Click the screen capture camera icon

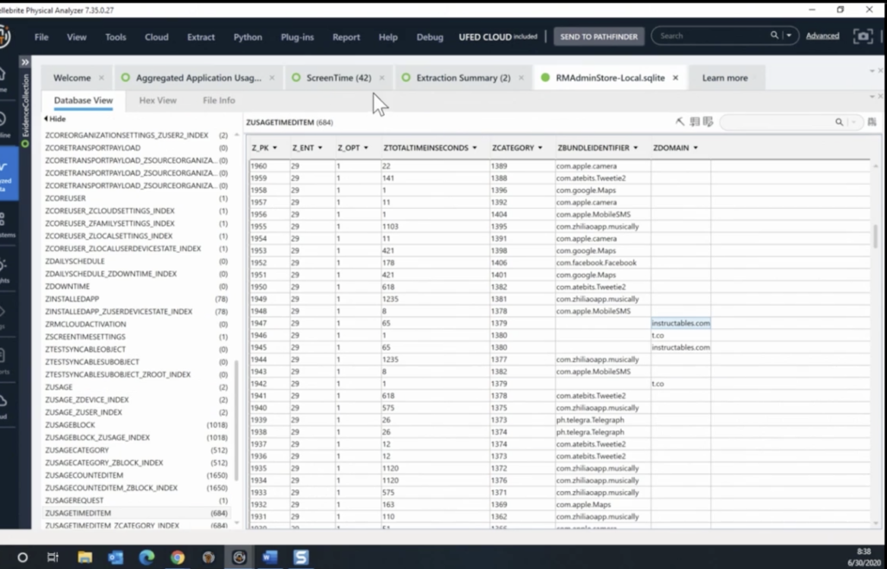point(863,36)
